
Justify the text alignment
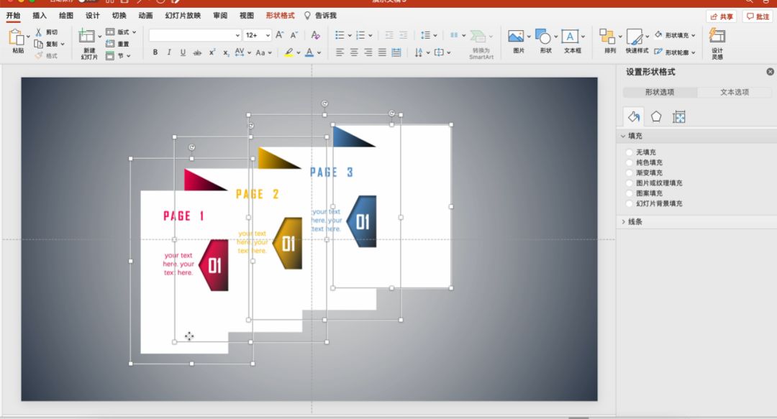[x=382, y=52]
